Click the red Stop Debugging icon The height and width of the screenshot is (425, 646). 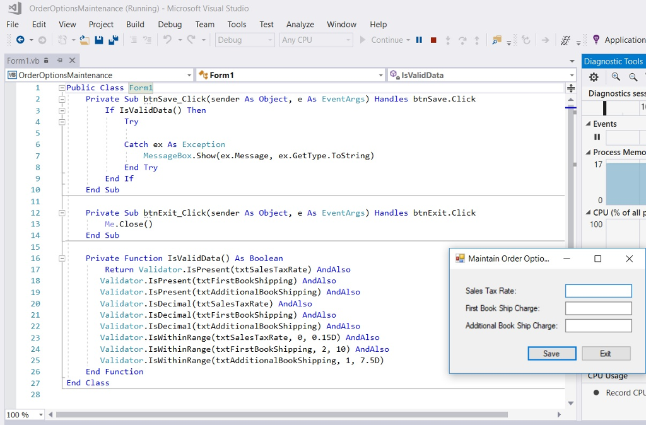pos(433,40)
